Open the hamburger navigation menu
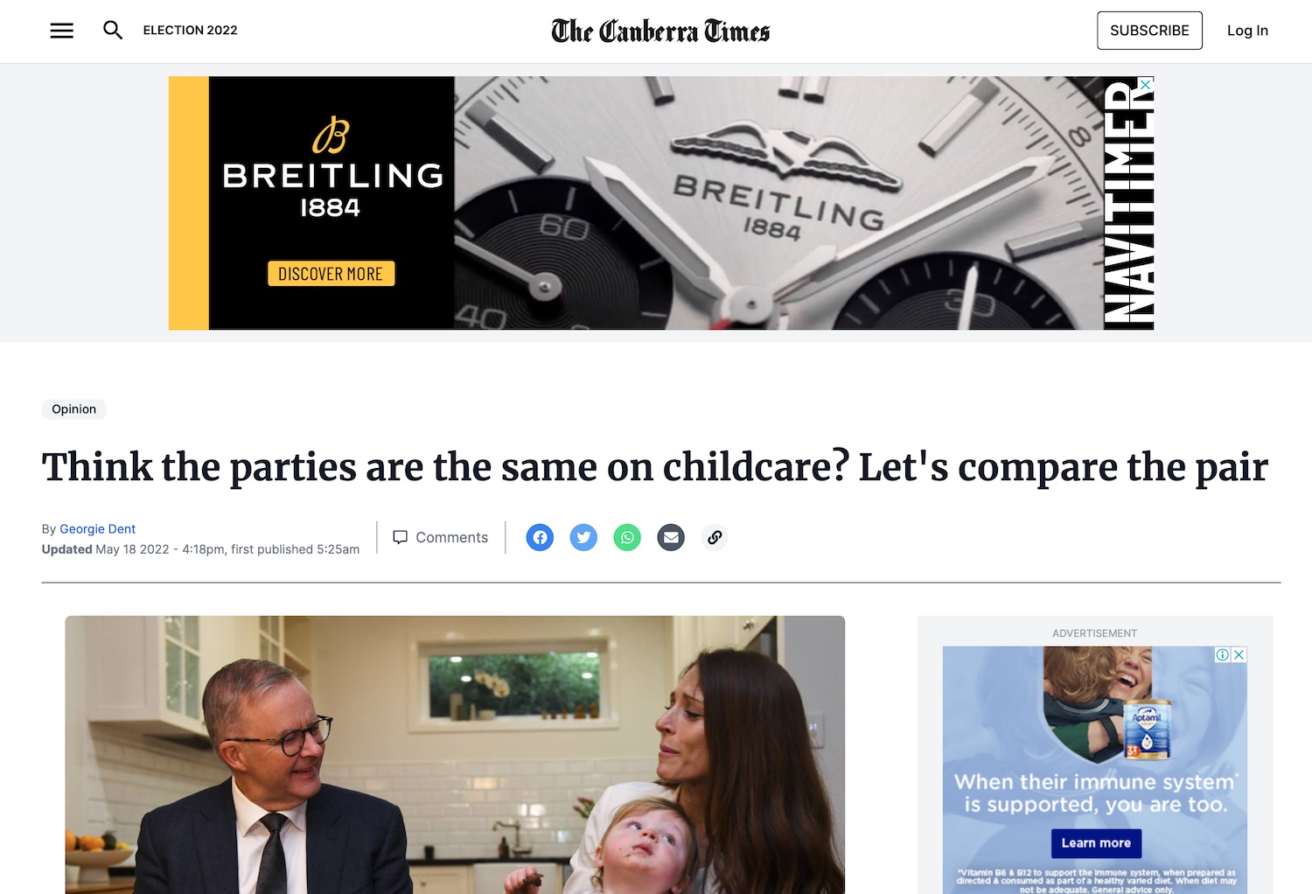 (x=61, y=31)
